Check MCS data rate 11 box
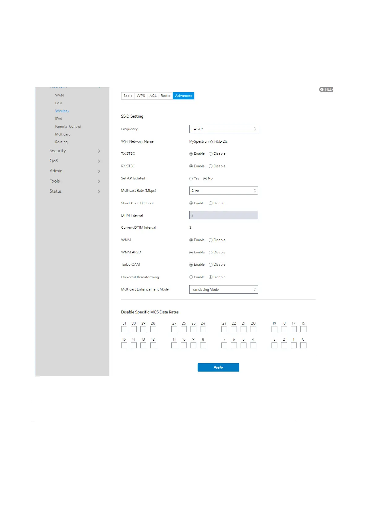The image size is (368, 521). coord(174,346)
